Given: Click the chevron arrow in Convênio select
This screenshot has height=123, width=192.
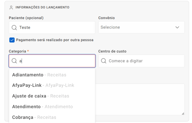Looking at the screenshot, I should 177,27.
